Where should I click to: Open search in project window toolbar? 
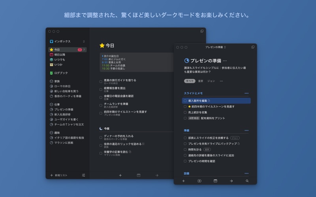[247, 181]
